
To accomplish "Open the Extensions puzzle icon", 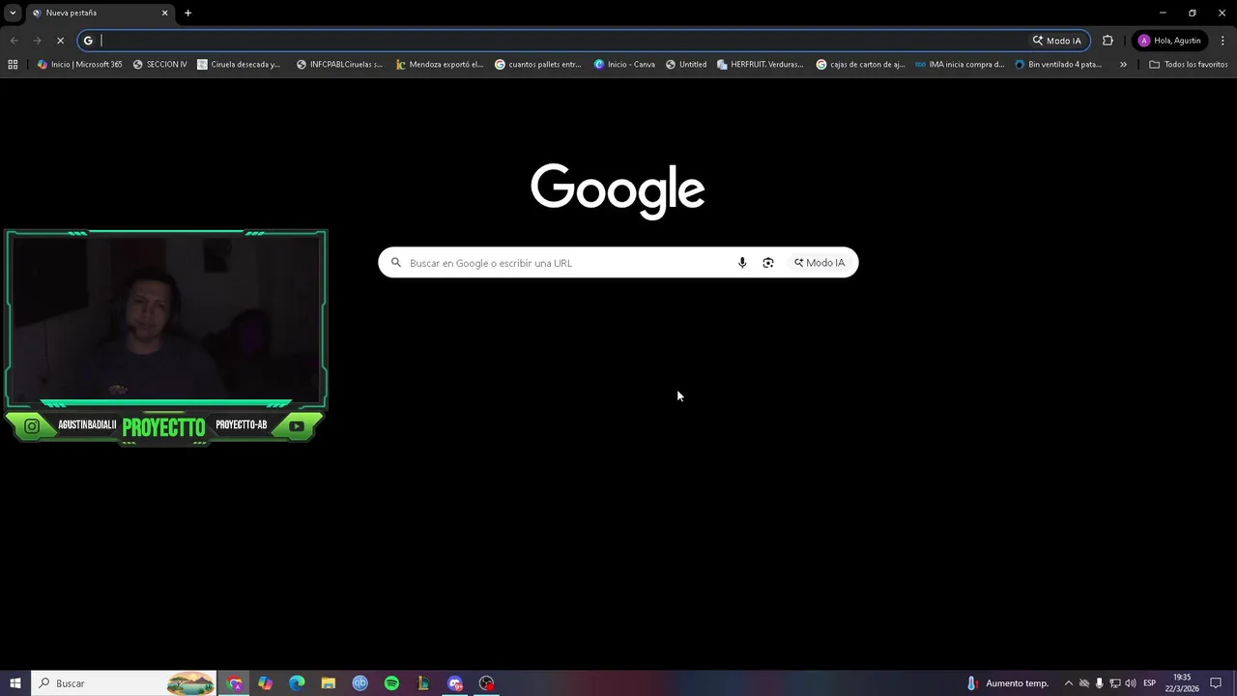I will 1108,41.
